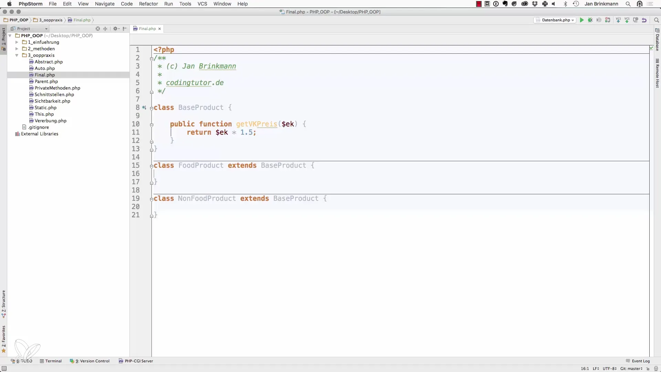Open the Code menu
This screenshot has height=372, width=661.
(x=127, y=4)
